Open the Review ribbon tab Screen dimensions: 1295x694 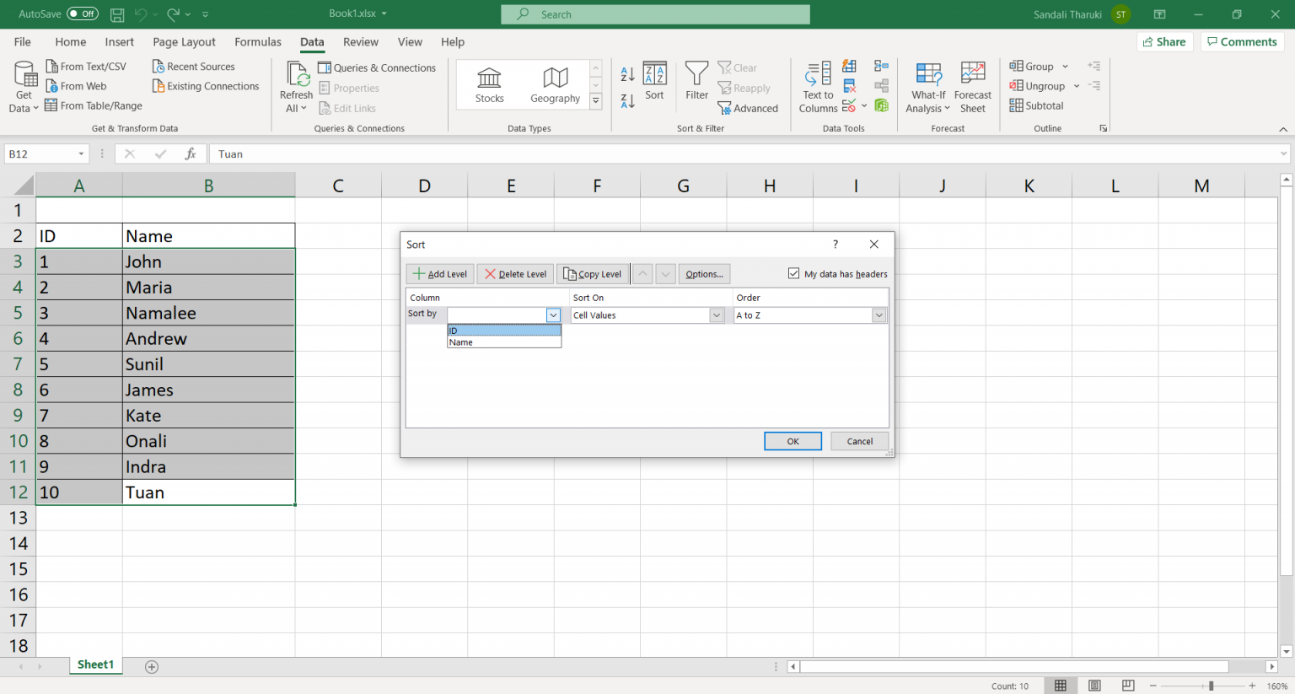(x=360, y=41)
